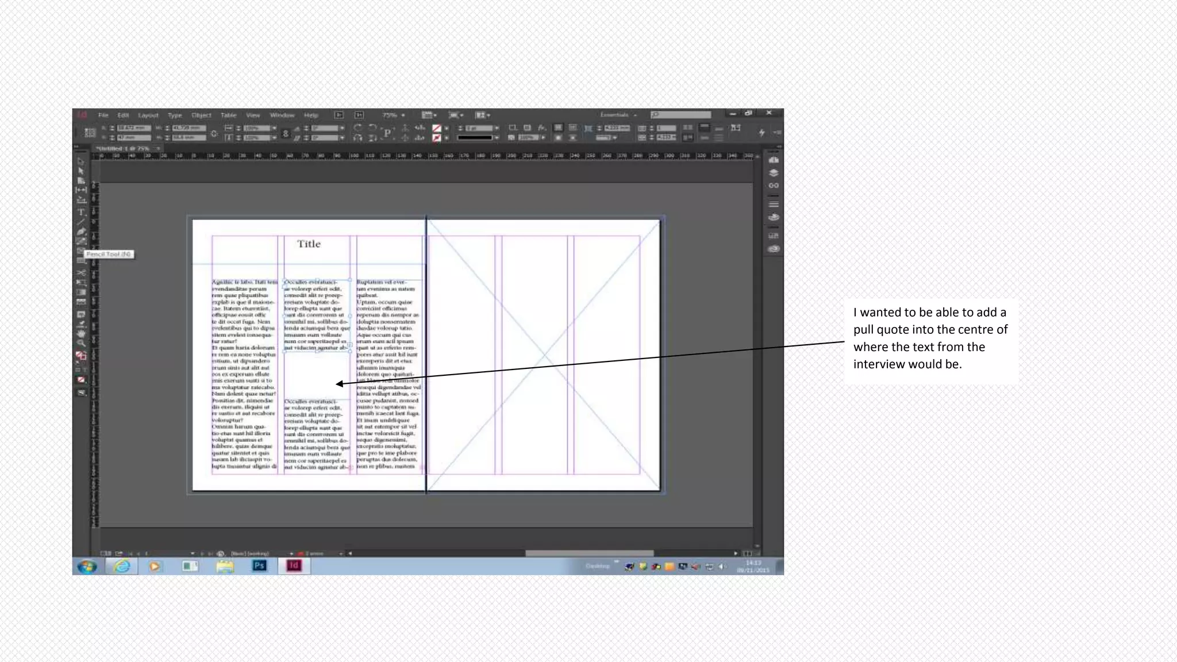Toggle fill and stroke swatch in toolbox
Viewport: 1177px width, 662px height.
81,356
